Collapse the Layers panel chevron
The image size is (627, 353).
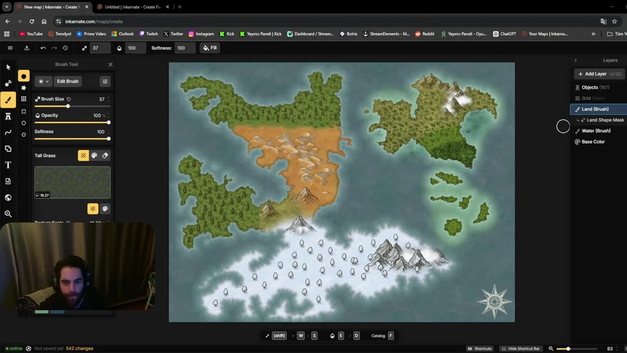click(576, 60)
